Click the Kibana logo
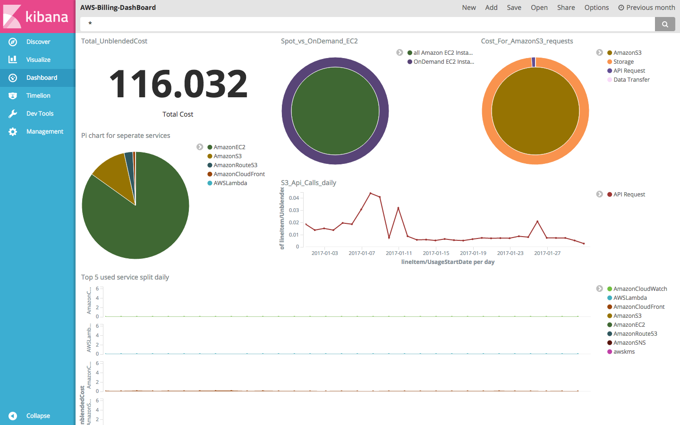Screen dimensions: 680x425 (37, 17)
